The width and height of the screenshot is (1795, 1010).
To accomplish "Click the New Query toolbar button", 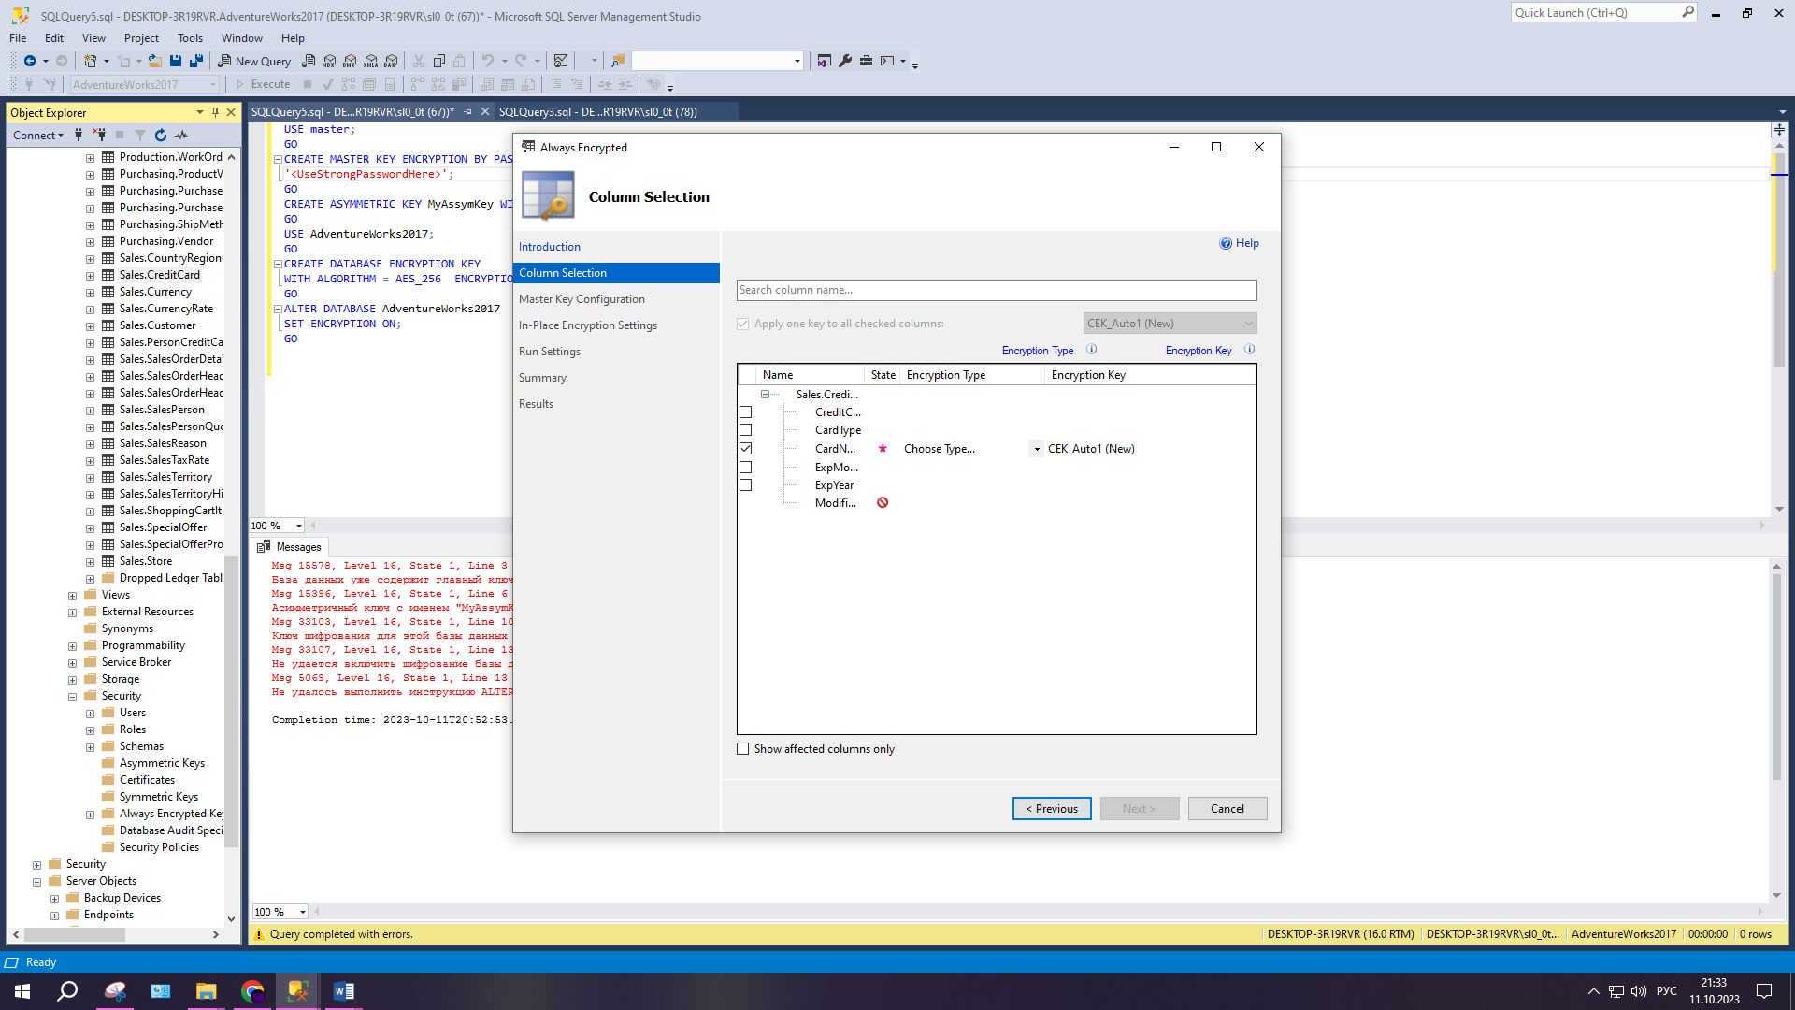I will point(254,61).
